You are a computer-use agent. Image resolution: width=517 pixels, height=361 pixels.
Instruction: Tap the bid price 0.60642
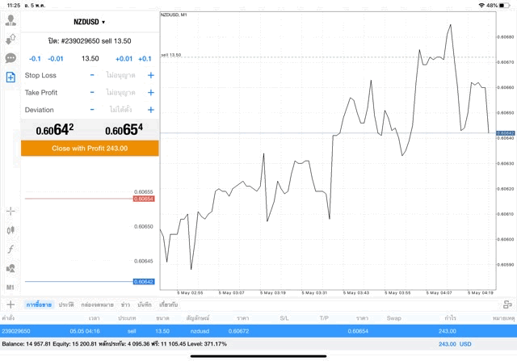click(55, 129)
